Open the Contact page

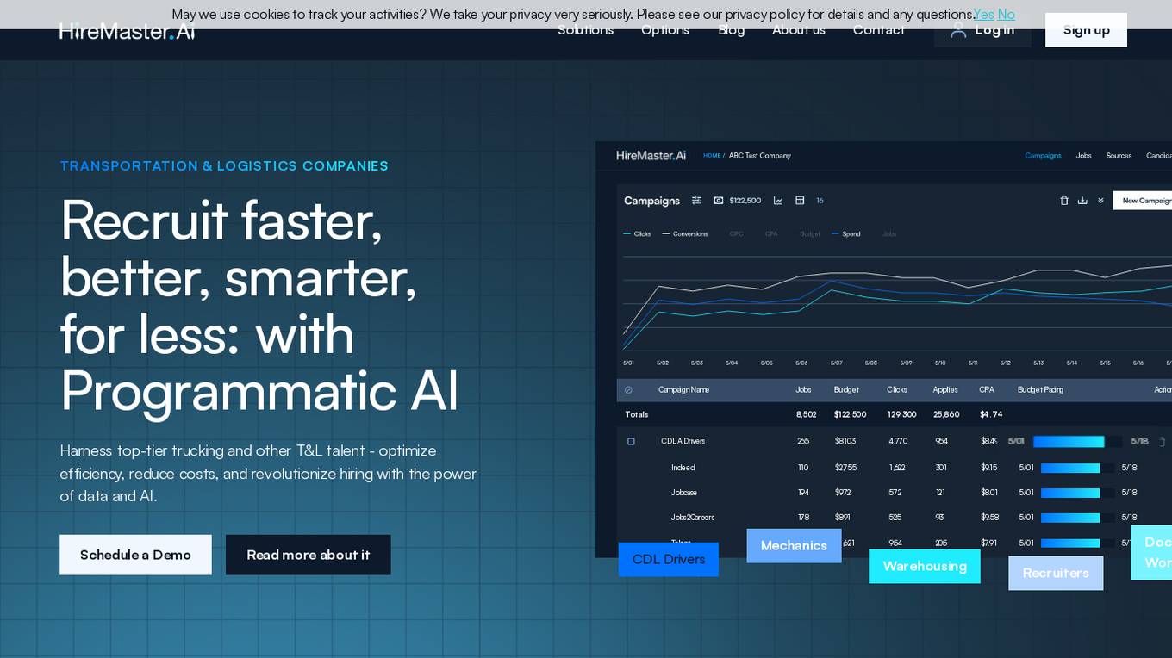coord(879,30)
